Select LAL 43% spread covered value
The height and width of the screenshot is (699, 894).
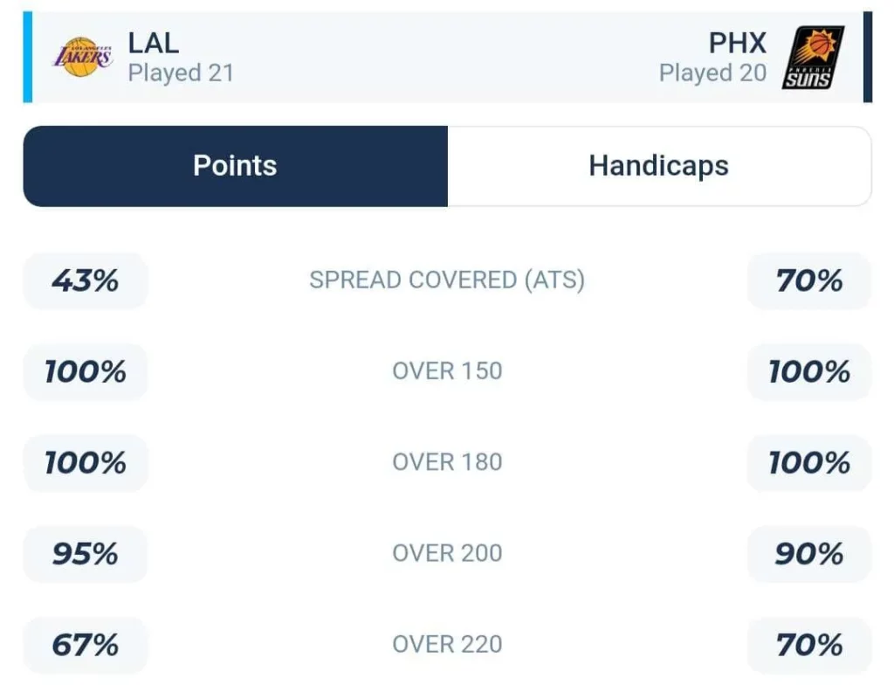pos(86,280)
